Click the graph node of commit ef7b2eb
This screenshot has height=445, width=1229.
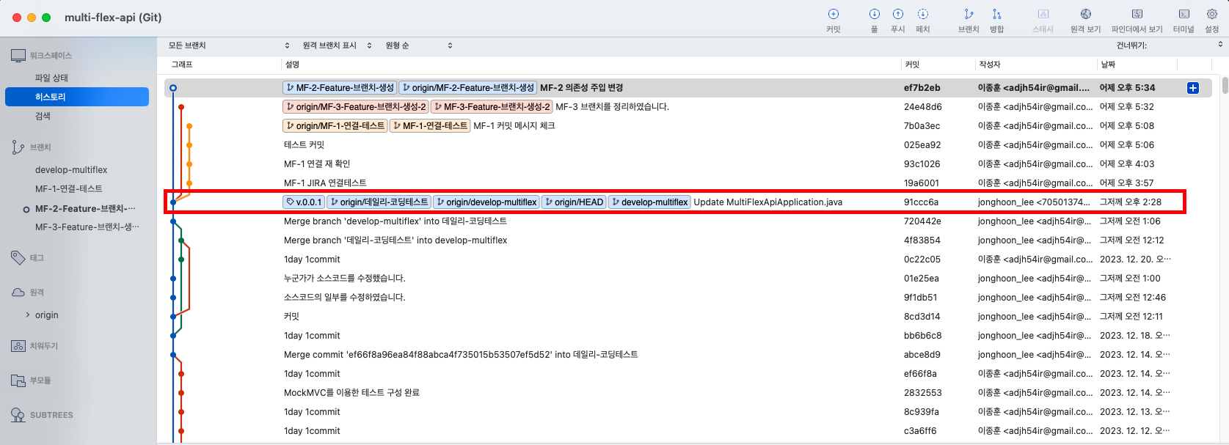click(173, 88)
